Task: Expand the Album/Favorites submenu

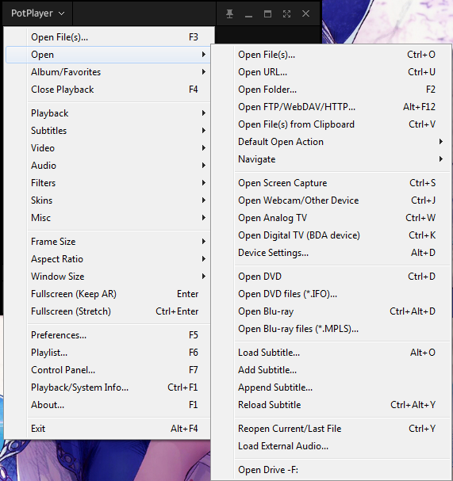Action: (108, 72)
